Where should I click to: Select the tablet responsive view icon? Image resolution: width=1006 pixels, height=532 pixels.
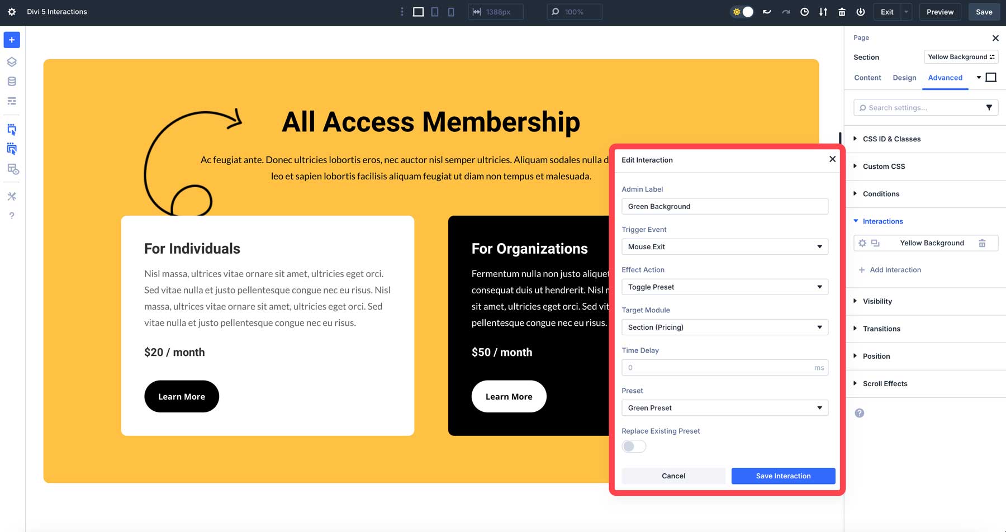434,11
